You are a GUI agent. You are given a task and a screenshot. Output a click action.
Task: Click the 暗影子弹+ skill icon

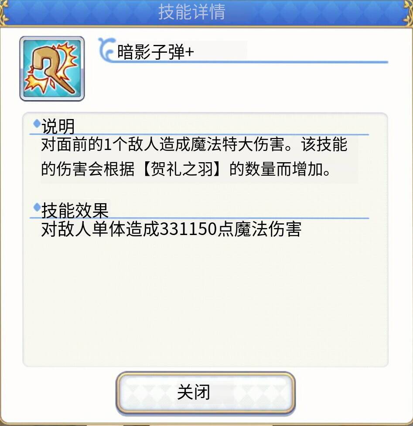point(52,69)
